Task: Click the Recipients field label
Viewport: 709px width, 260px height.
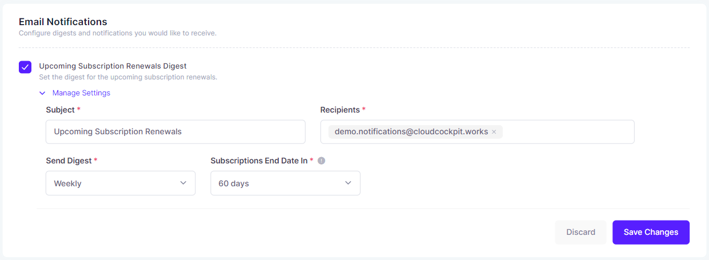Action: click(x=340, y=109)
